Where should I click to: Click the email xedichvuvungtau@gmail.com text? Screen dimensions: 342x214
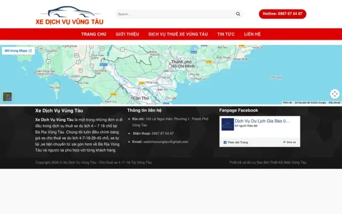(166, 142)
